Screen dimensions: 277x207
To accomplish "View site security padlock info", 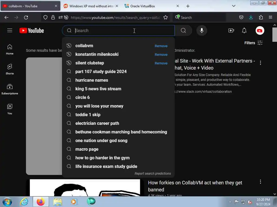I will click(53, 18).
